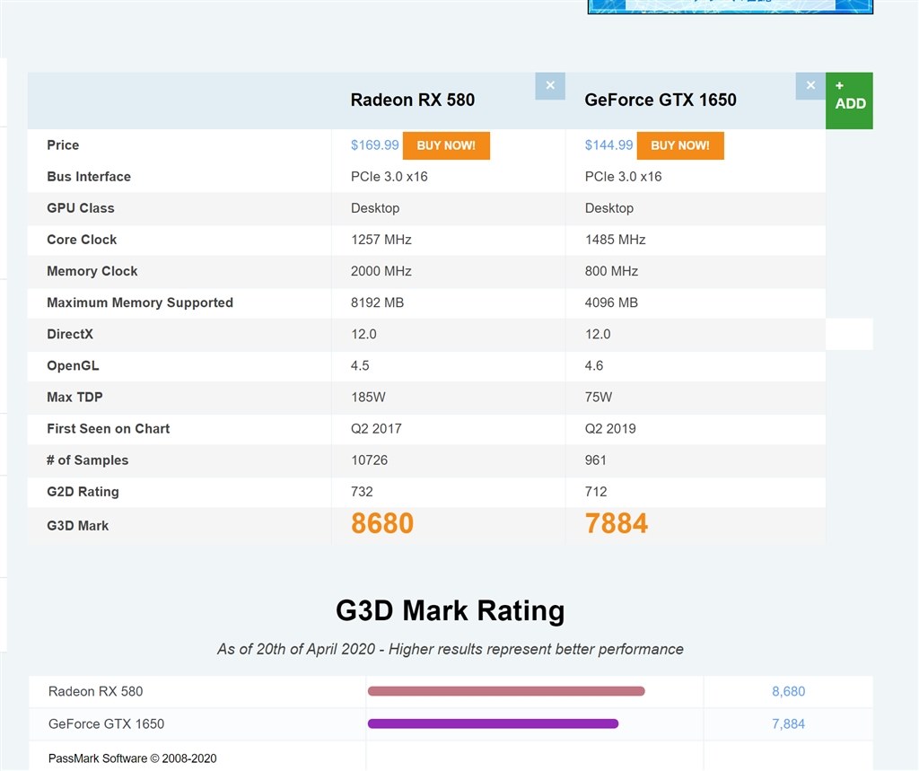Click the 2000 MHz memory clock value

pyautogui.click(x=381, y=271)
